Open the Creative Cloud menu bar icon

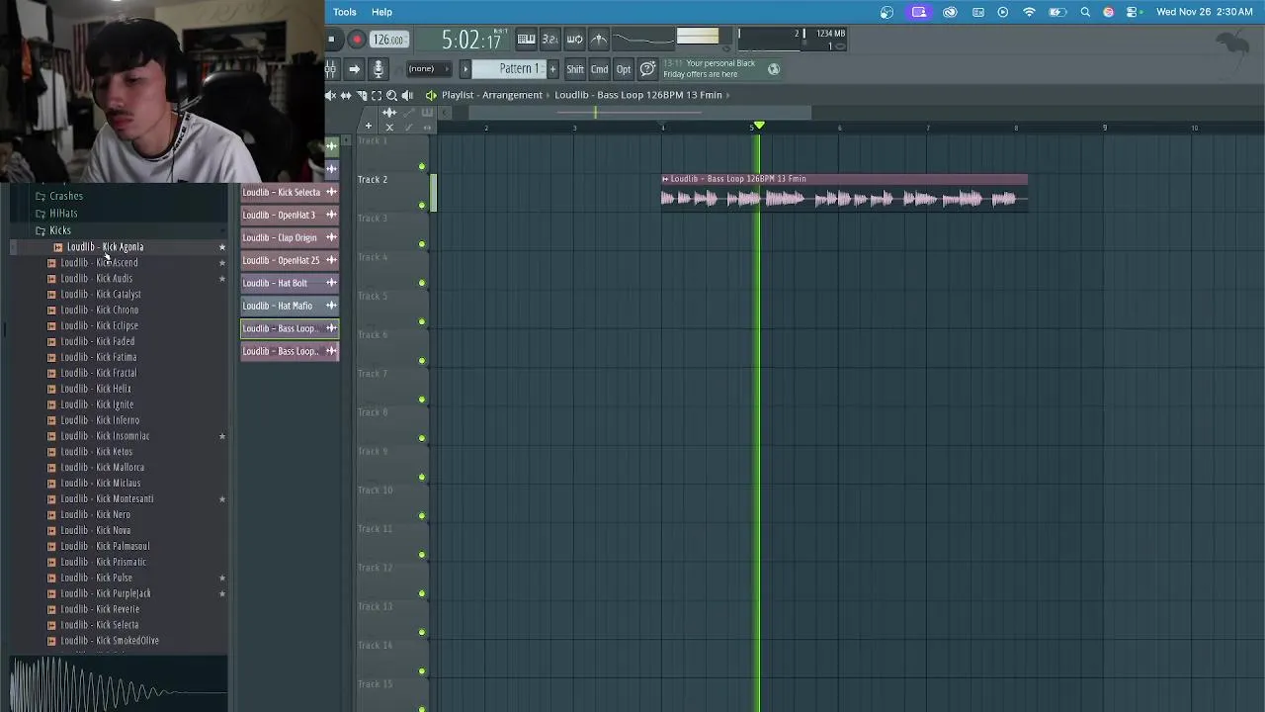[950, 12]
